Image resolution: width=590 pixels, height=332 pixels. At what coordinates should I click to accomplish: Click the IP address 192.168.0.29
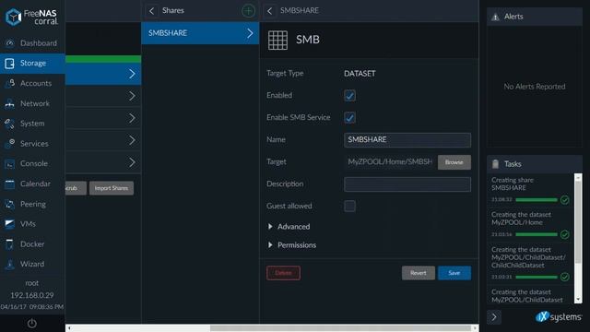(32, 295)
